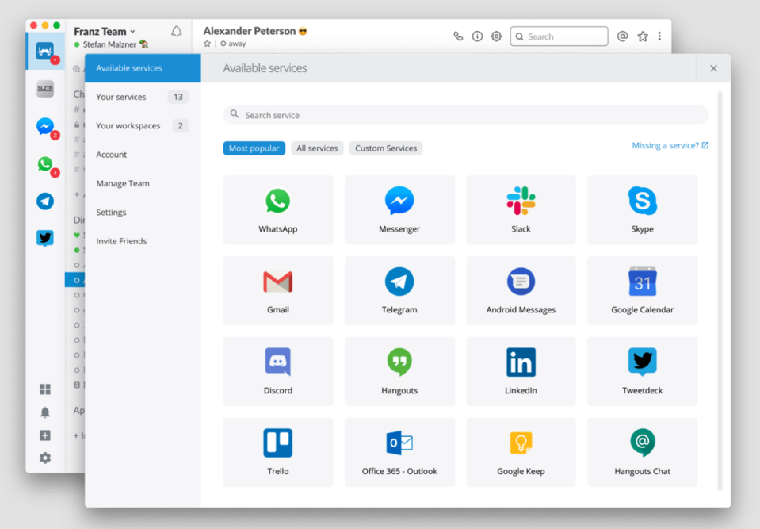Add the Google Keep service
This screenshot has width=760, height=529.
pyautogui.click(x=521, y=452)
